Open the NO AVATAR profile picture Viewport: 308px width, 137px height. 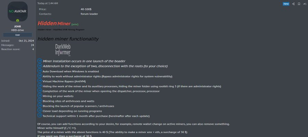[x=17, y=11]
